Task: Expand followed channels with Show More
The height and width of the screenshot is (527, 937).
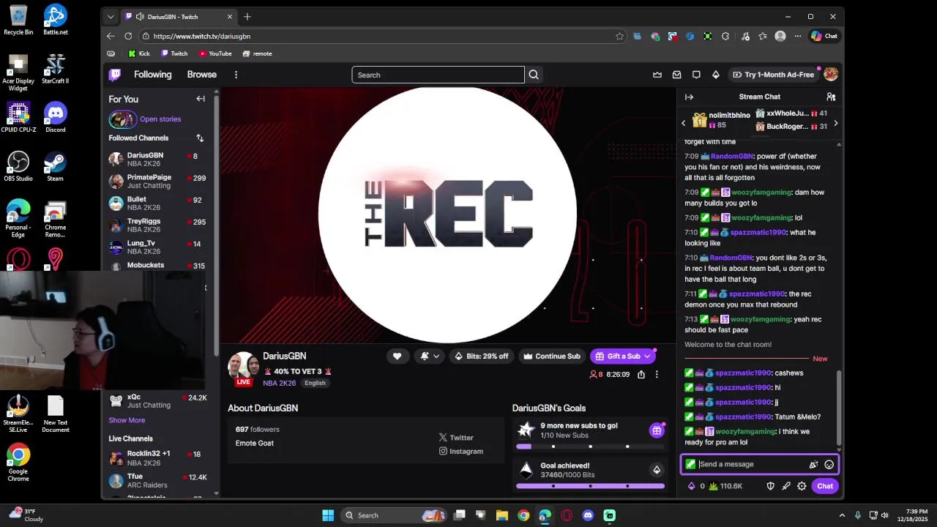Action: pyautogui.click(x=127, y=420)
